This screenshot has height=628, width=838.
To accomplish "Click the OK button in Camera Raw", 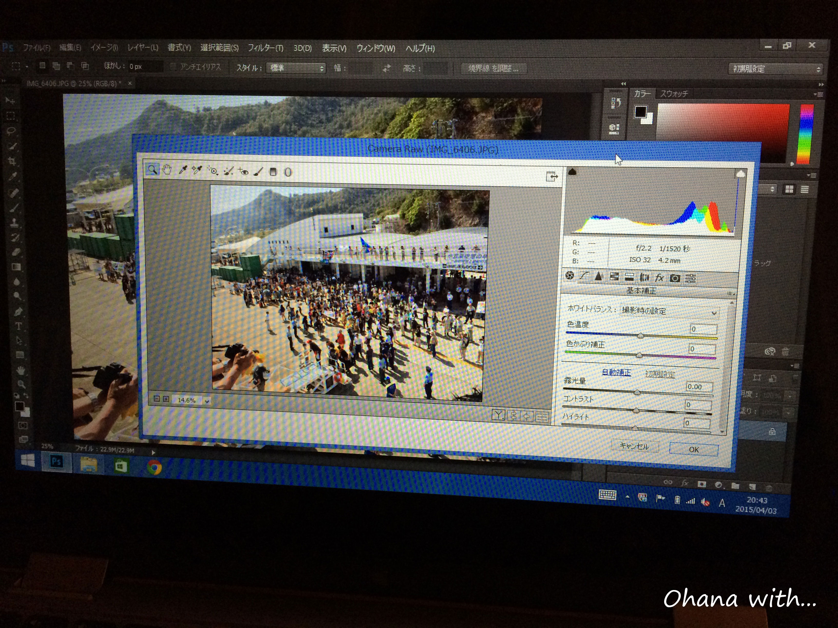I will tap(694, 449).
